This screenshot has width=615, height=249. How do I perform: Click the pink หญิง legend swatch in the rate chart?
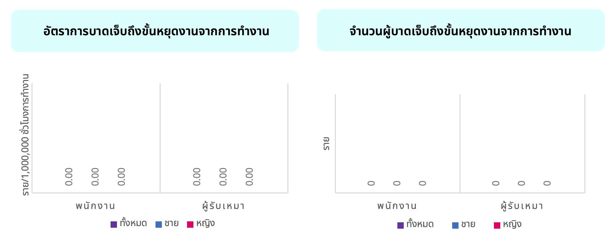pos(190,225)
